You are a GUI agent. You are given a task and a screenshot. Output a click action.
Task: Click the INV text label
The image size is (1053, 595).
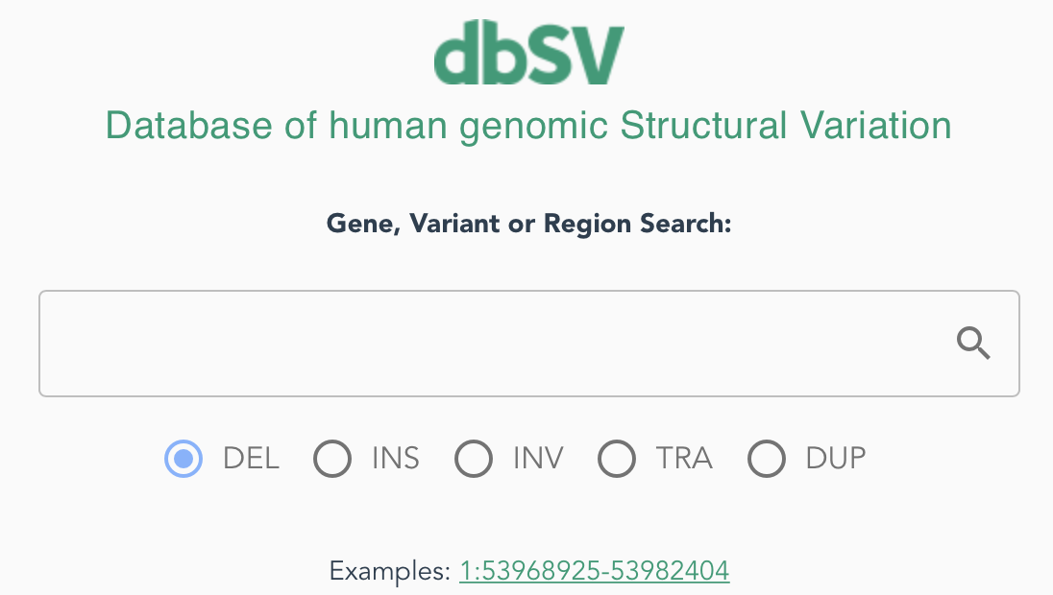click(x=538, y=459)
